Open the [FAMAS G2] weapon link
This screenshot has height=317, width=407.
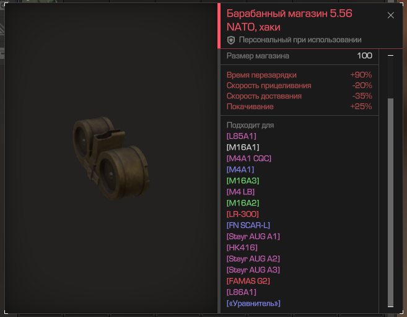click(248, 281)
